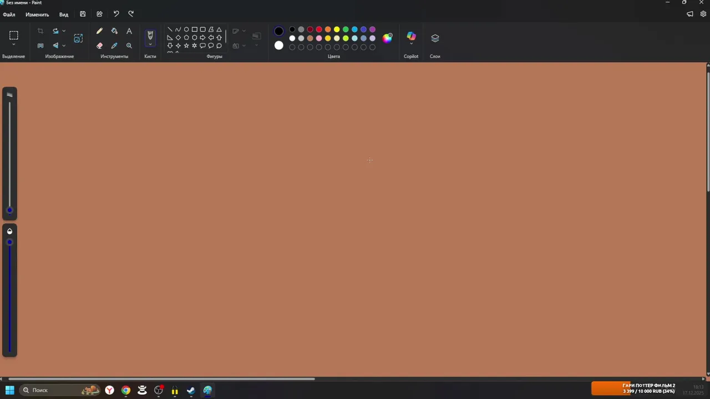This screenshot has height=399, width=710.
Task: Select the Color picker eyedropper tool
Action: [114, 46]
